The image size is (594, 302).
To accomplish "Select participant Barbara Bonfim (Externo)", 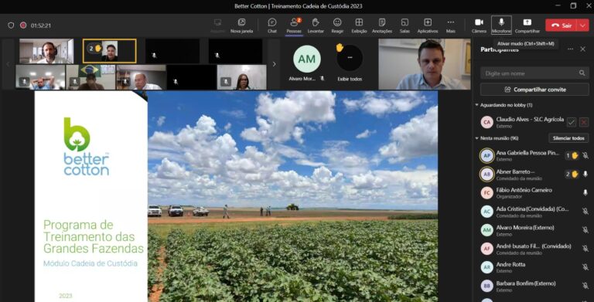I will (x=534, y=286).
